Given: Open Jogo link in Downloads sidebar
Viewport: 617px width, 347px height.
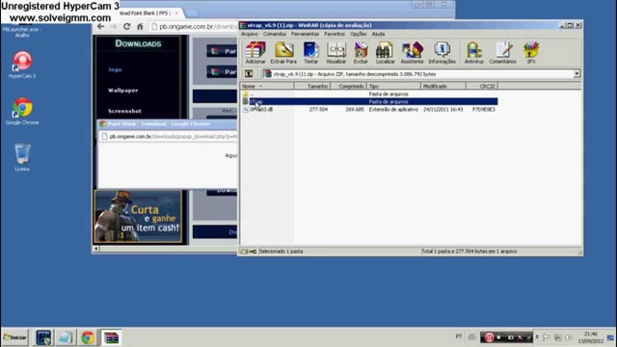Looking at the screenshot, I should 115,69.
